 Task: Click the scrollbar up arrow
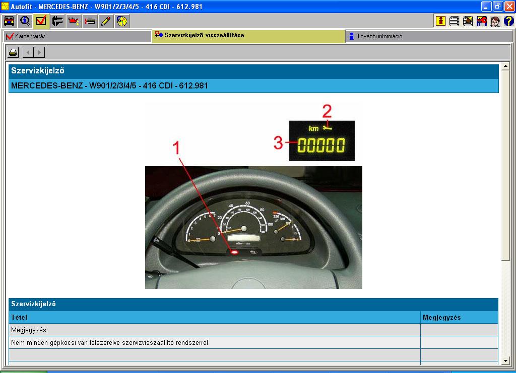[x=505, y=67]
